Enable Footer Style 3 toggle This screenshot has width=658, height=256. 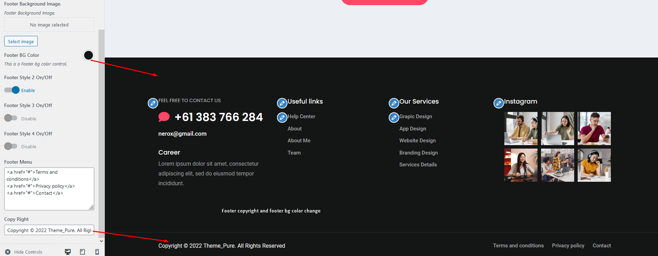[x=11, y=118]
